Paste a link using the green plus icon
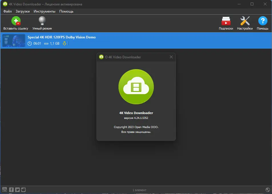The width and height of the screenshot is (272, 194). [16, 21]
